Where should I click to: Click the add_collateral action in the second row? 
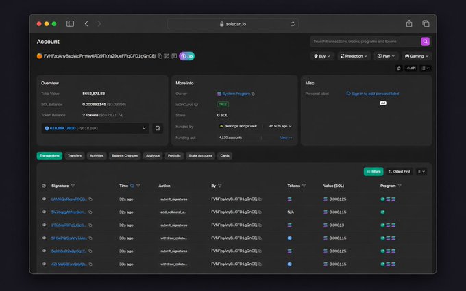173,212
